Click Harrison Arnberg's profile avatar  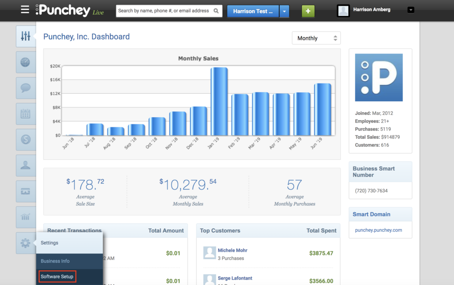(x=344, y=11)
